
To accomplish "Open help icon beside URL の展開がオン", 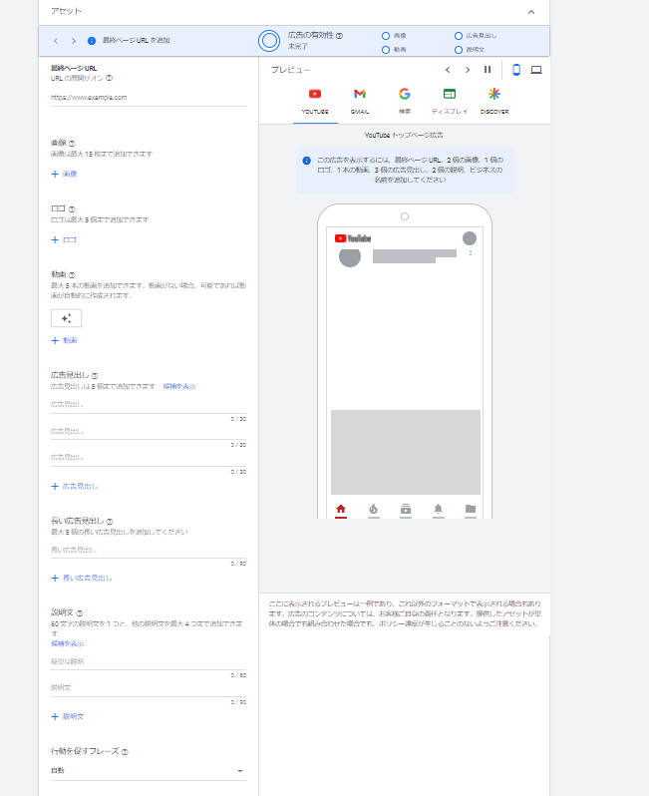I will [109, 78].
